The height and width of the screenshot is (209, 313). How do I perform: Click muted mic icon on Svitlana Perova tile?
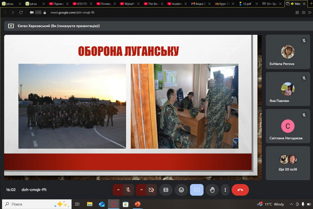[x=304, y=41]
